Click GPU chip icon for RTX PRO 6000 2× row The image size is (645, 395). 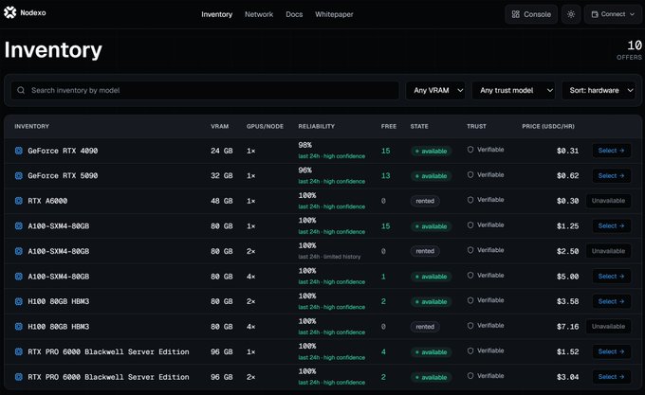pyautogui.click(x=19, y=377)
